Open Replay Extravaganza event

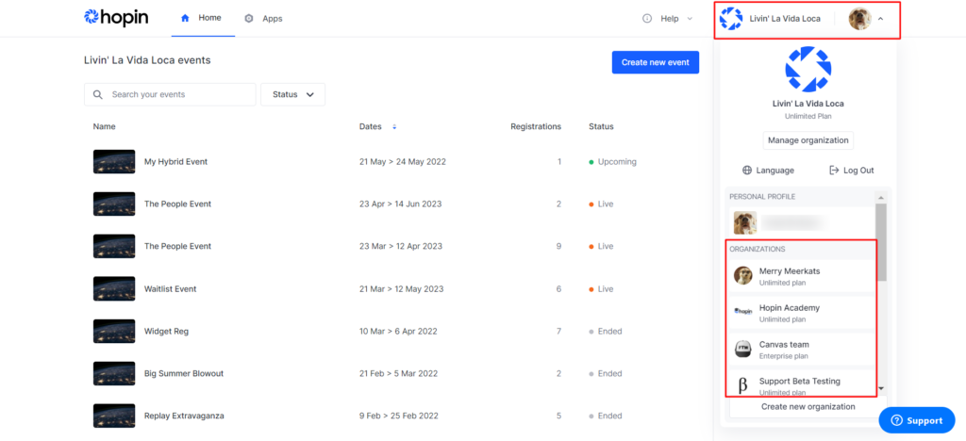tap(184, 416)
